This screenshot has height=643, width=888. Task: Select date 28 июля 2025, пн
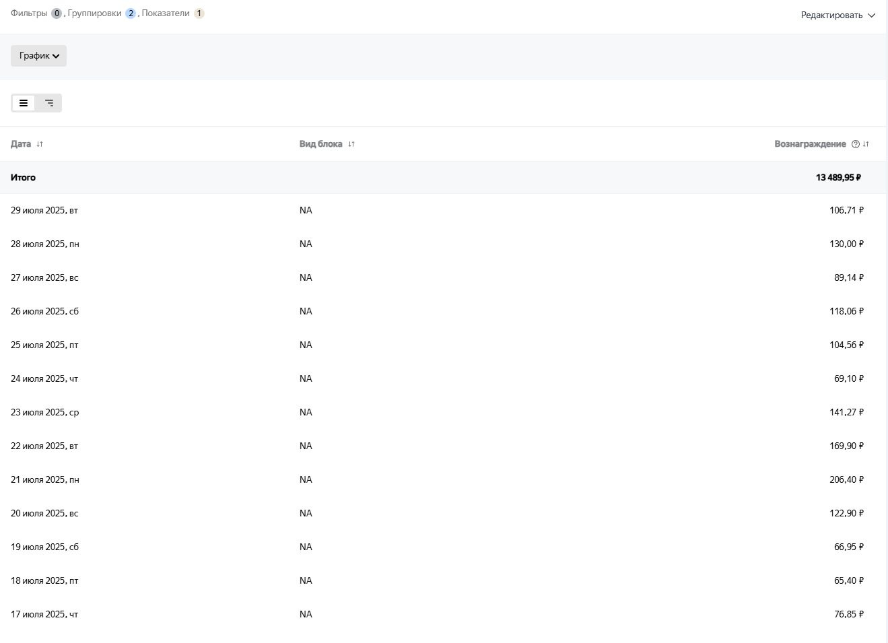click(x=45, y=244)
